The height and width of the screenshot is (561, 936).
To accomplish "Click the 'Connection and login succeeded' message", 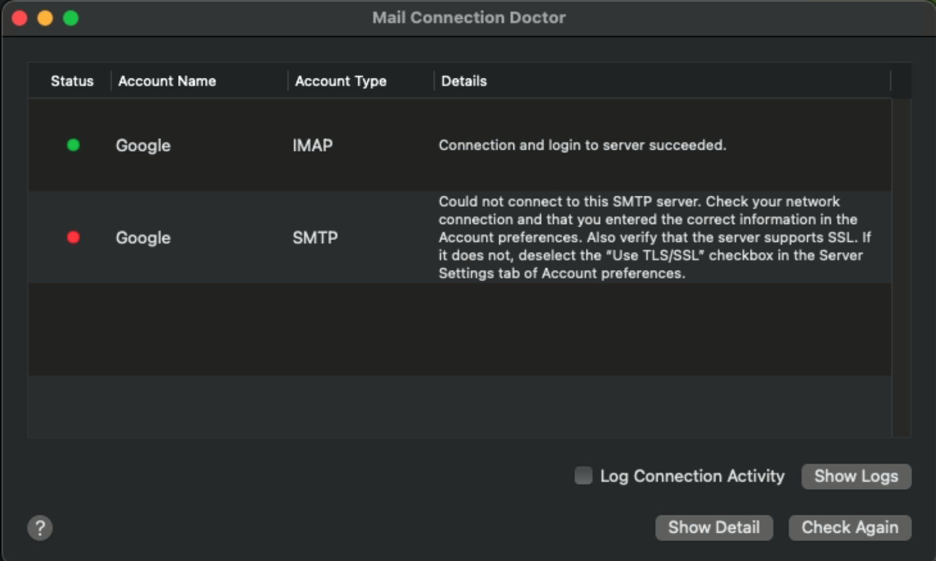I will point(582,145).
